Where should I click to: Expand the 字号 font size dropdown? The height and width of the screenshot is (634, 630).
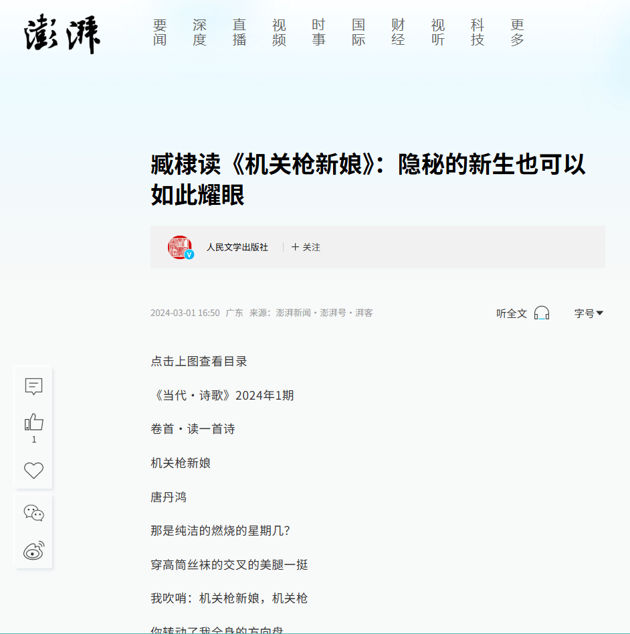589,313
